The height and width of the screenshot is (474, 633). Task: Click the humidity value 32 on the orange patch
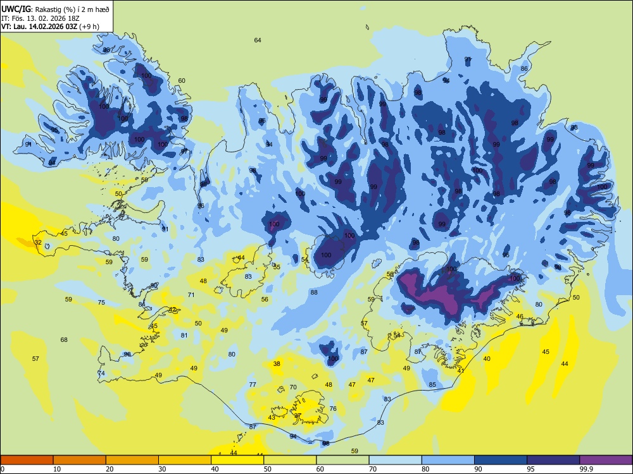point(38,242)
